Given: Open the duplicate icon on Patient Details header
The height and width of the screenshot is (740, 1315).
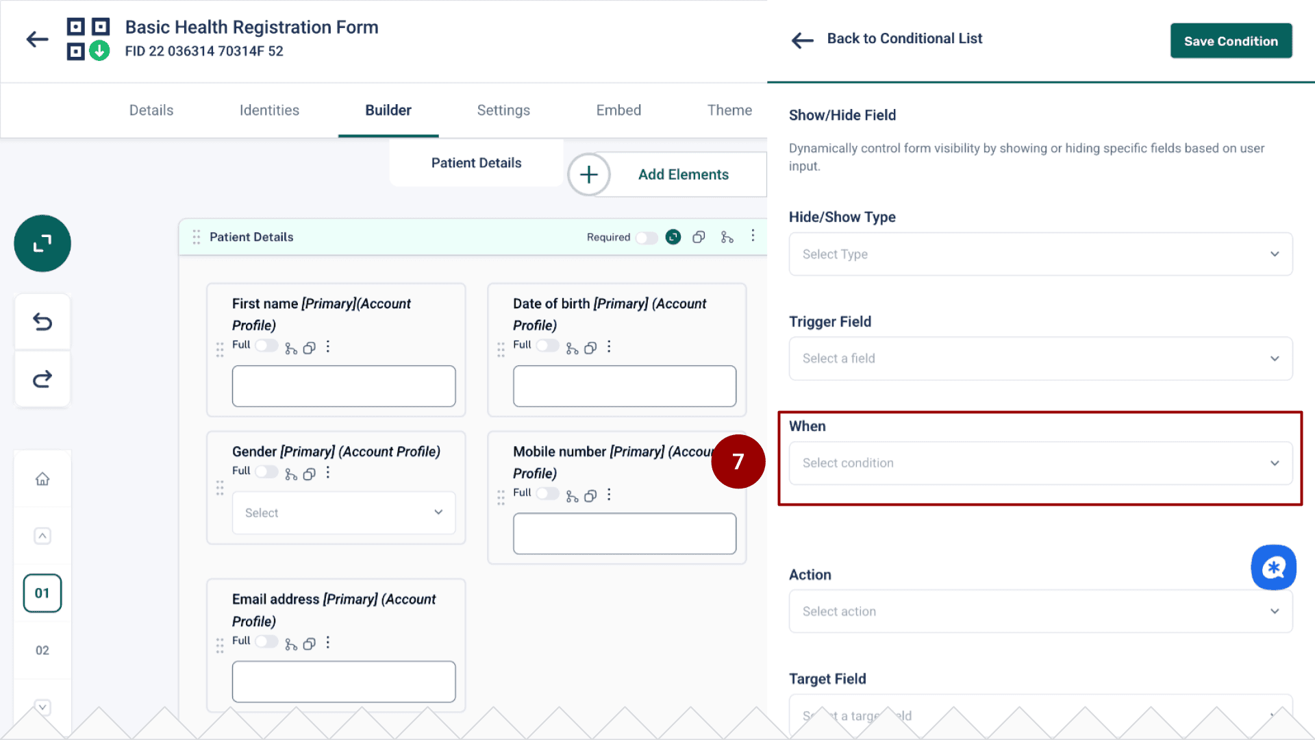Looking at the screenshot, I should click(x=699, y=236).
